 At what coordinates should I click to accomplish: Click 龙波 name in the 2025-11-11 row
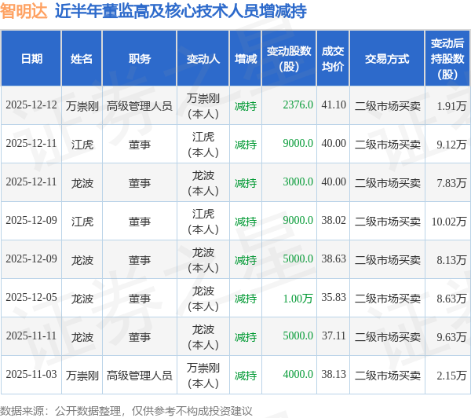82,337
